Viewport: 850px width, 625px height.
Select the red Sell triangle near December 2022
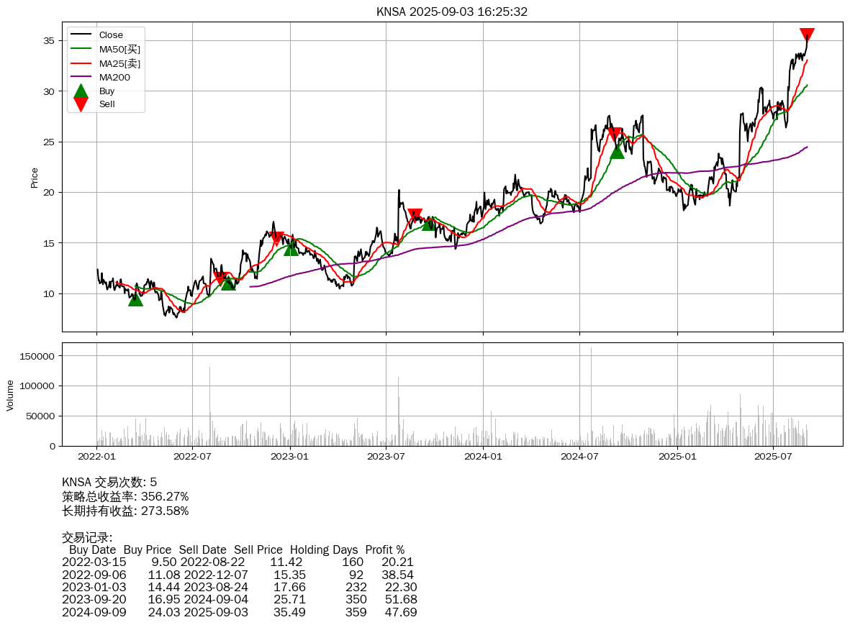click(x=276, y=238)
